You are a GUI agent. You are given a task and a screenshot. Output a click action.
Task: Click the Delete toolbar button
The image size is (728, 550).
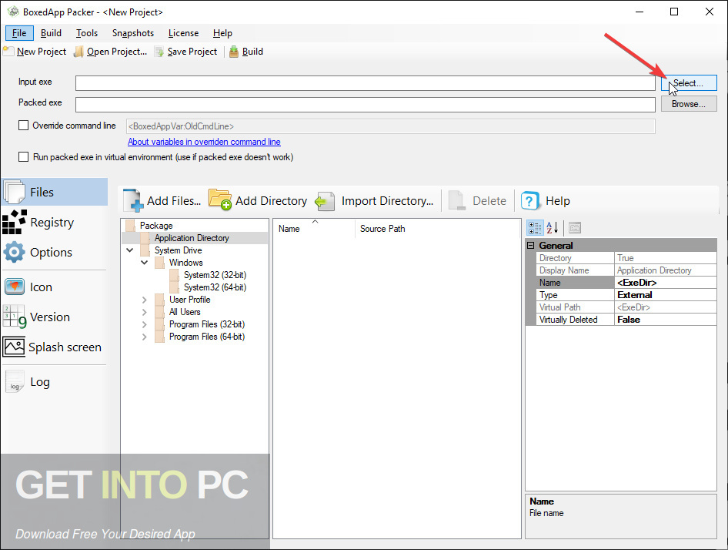(x=477, y=201)
